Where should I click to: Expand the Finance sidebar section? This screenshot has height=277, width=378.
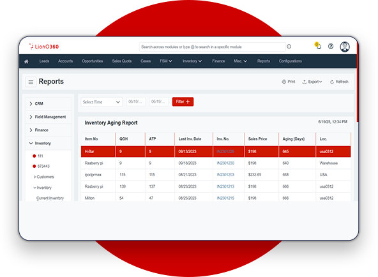coord(49,130)
